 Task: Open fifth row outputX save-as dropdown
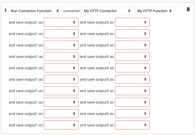pyautogui.click(x=132, y=68)
